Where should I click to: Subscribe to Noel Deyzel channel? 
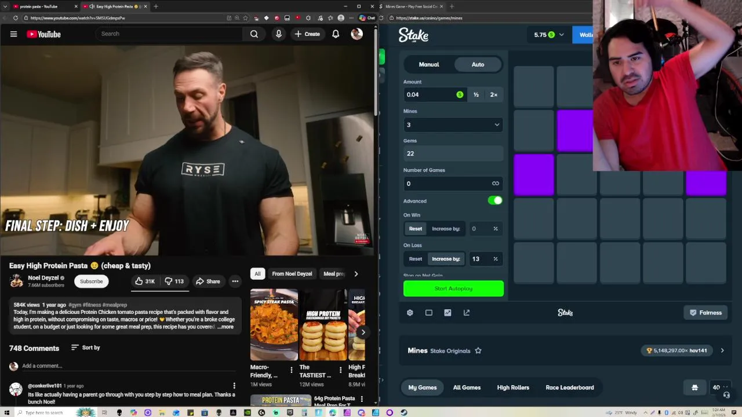click(x=91, y=281)
